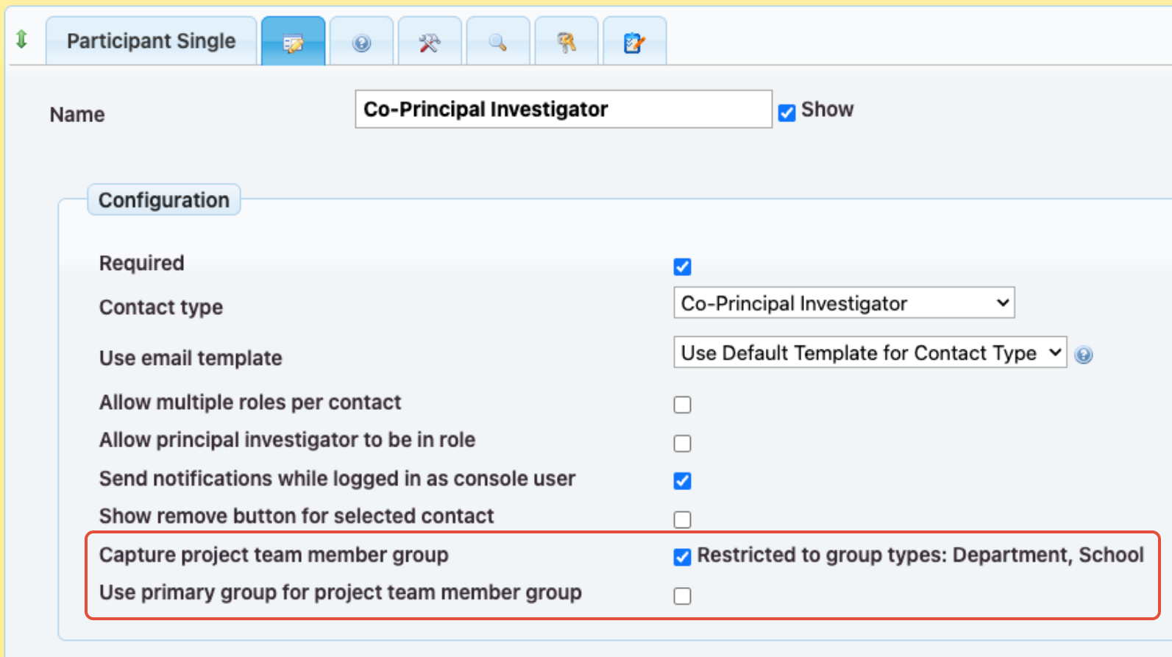Toggle the Show checkbox next to Name
Screen dimensions: 1172x657
coord(786,113)
